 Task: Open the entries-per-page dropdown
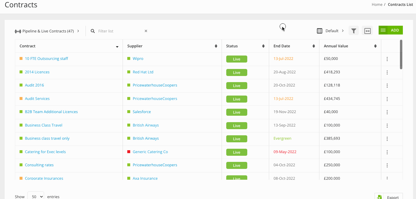point(36,197)
